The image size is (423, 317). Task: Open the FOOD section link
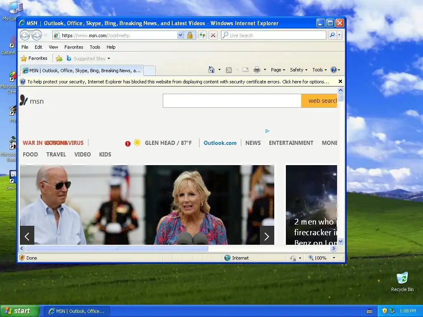(30, 154)
